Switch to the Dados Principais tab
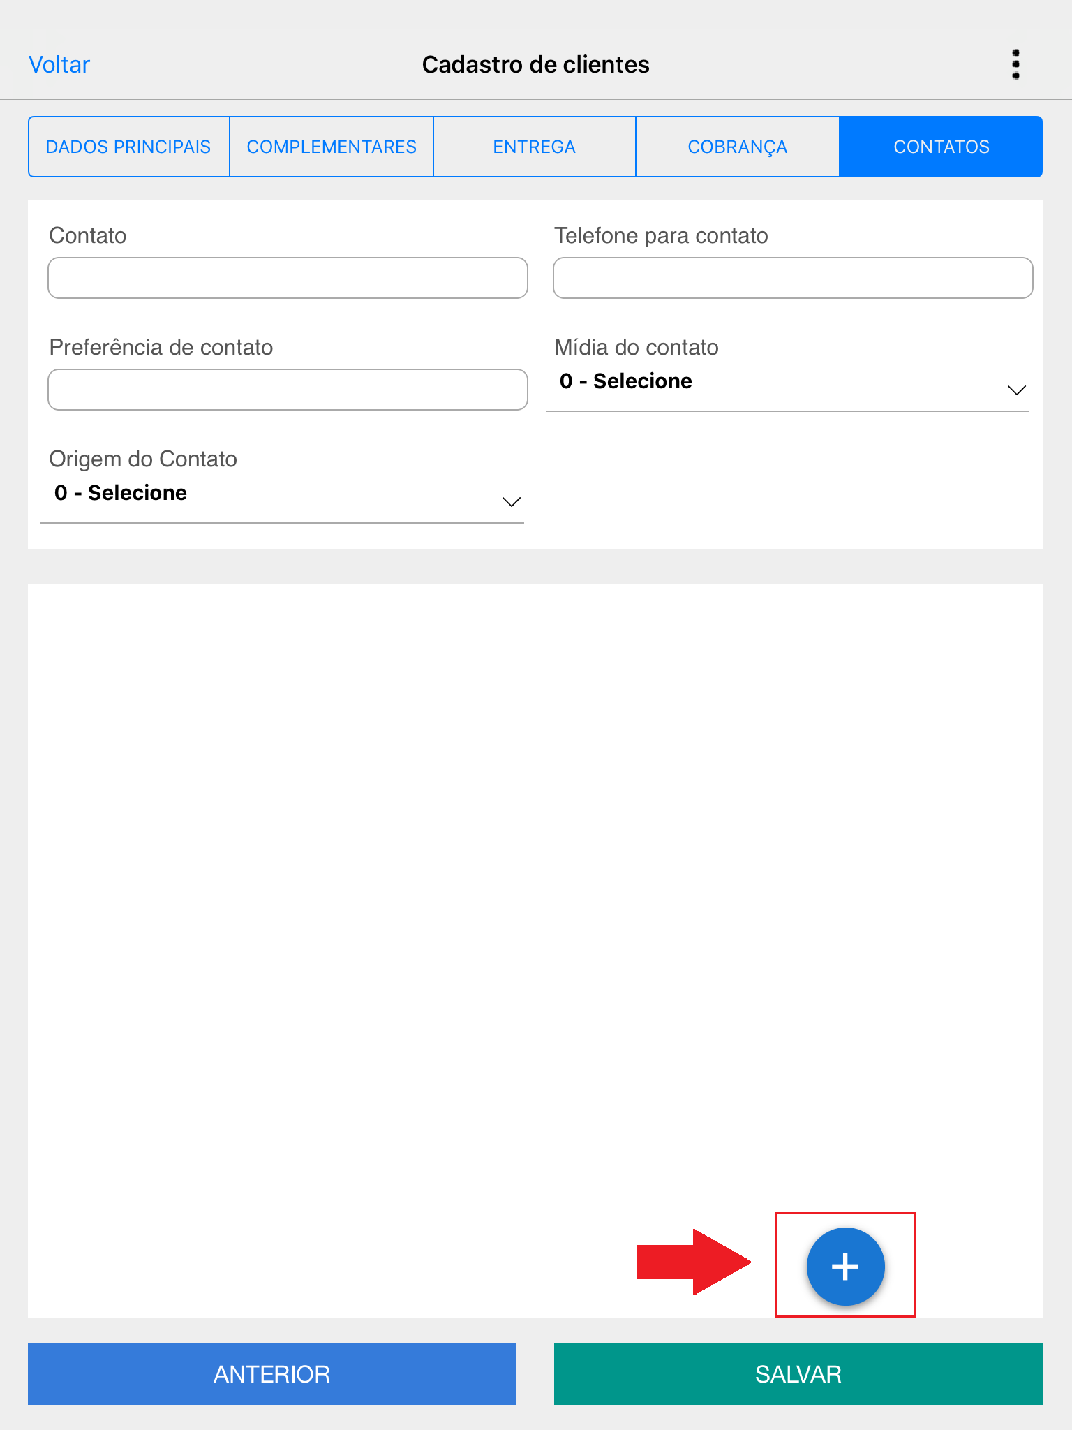1072x1430 pixels. pos(128,147)
